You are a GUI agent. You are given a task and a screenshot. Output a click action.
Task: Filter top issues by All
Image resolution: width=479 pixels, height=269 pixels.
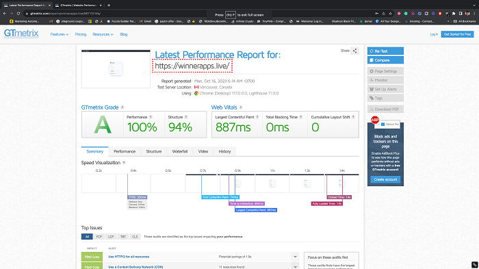coord(87,237)
